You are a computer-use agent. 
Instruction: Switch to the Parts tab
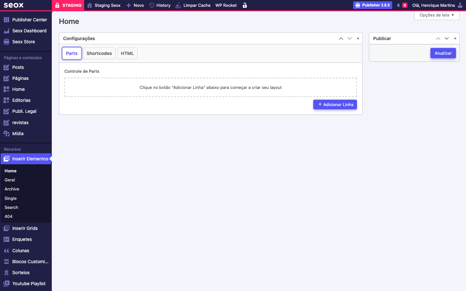click(72, 53)
